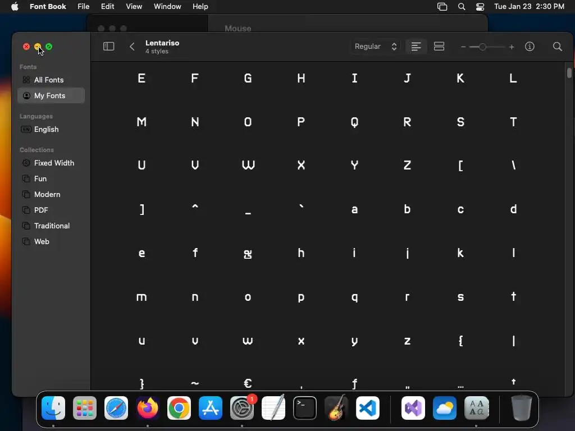Open the Modern collection
Viewport: 575px width, 431px height.
(51, 195)
